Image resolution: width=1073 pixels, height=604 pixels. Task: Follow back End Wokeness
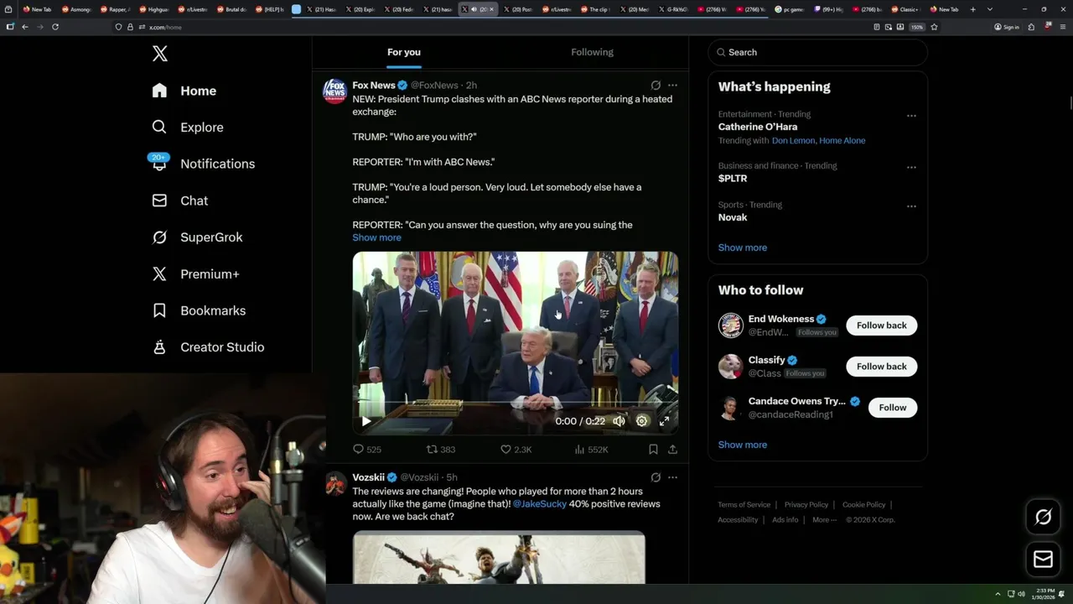click(881, 325)
